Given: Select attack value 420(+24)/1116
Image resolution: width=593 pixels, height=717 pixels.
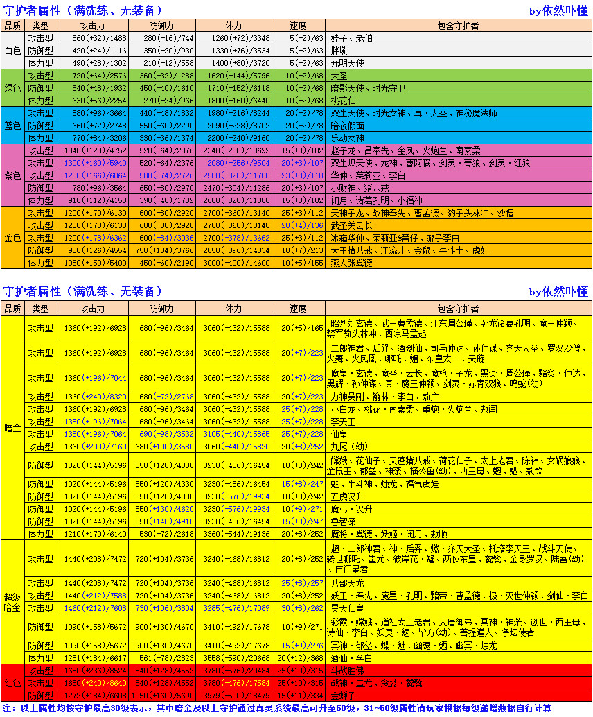Looking at the screenshot, I should tap(99, 51).
